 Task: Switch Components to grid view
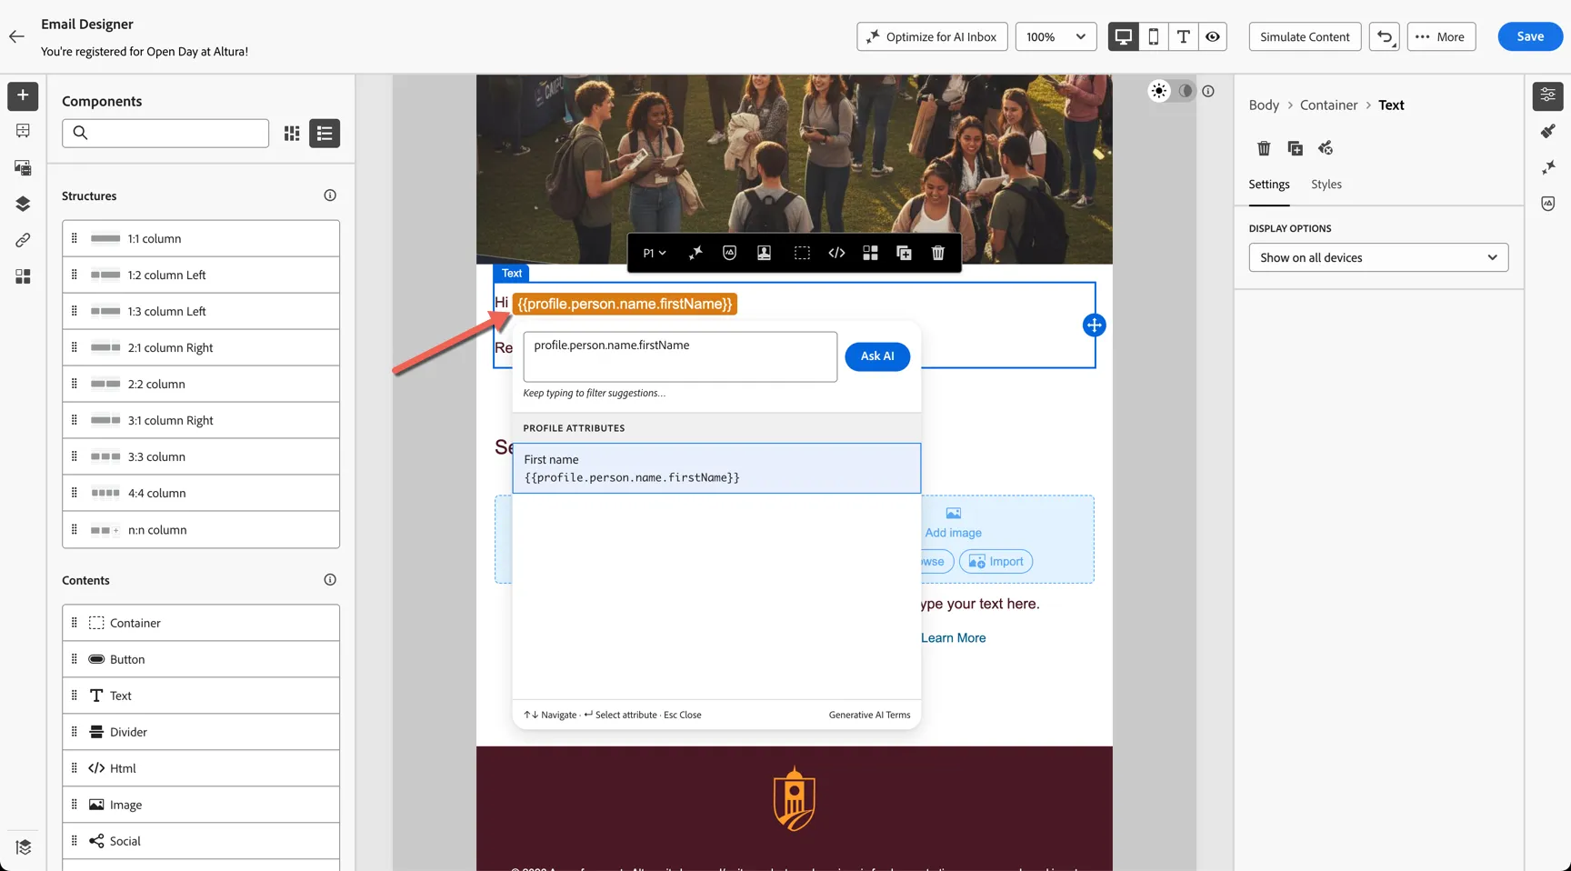point(292,134)
